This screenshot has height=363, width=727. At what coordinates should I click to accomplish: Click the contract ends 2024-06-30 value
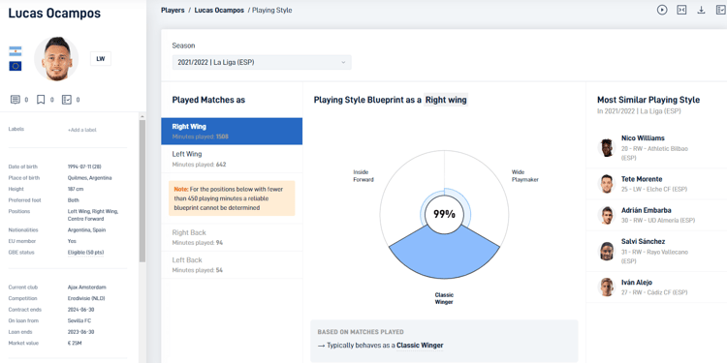coord(80,310)
